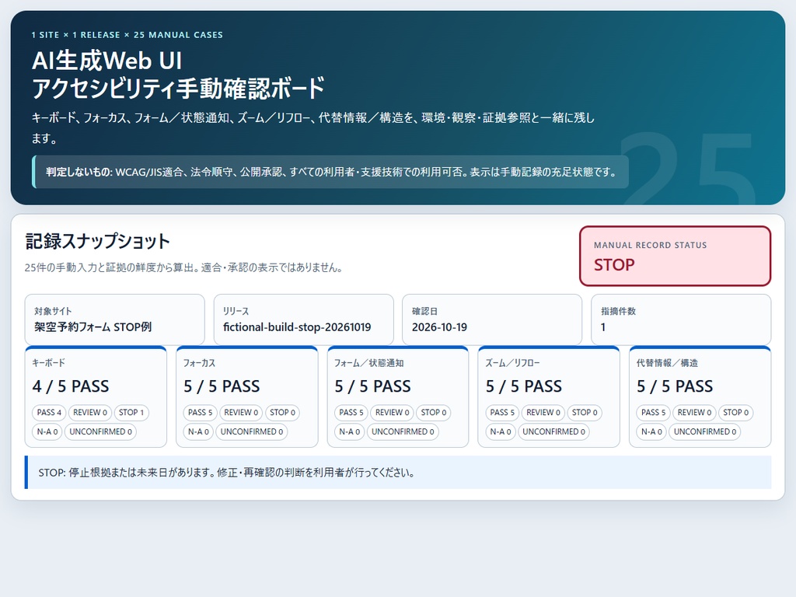Click REVIEW 0 pill in キーボード card

pos(90,413)
